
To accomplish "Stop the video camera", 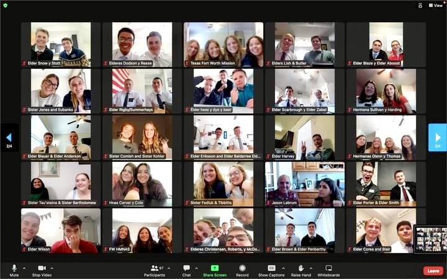I will point(41,270).
